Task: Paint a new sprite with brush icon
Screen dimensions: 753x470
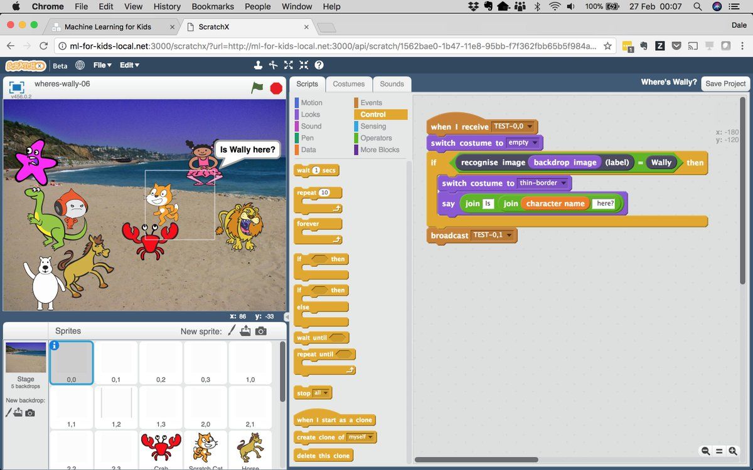Action: coord(231,331)
